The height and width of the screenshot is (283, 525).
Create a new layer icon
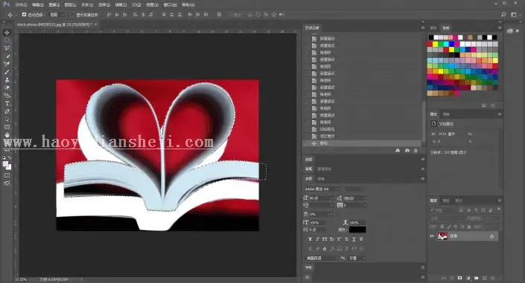485,278
